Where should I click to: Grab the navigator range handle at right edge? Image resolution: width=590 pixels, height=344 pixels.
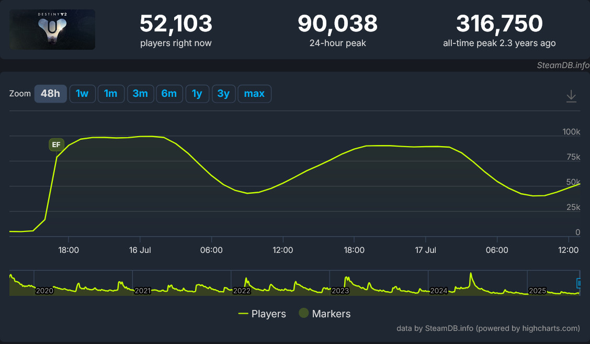[x=579, y=283]
